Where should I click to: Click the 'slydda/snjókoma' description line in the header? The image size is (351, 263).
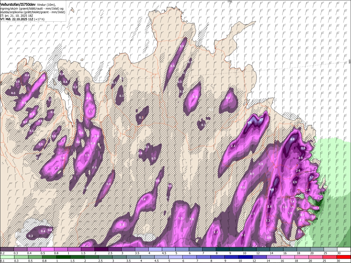(x=33, y=12)
